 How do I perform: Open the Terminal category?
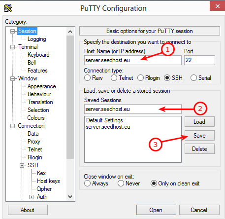[28, 47]
